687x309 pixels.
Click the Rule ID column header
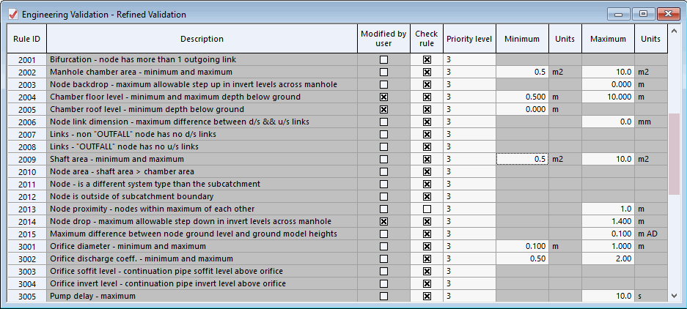[x=27, y=39]
